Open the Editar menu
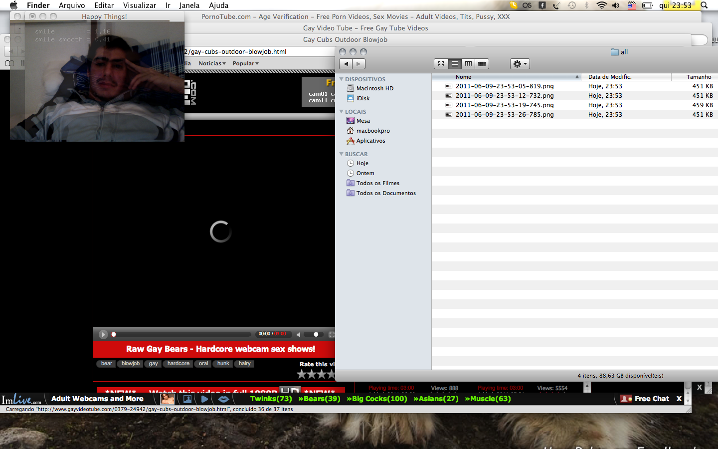 click(104, 5)
